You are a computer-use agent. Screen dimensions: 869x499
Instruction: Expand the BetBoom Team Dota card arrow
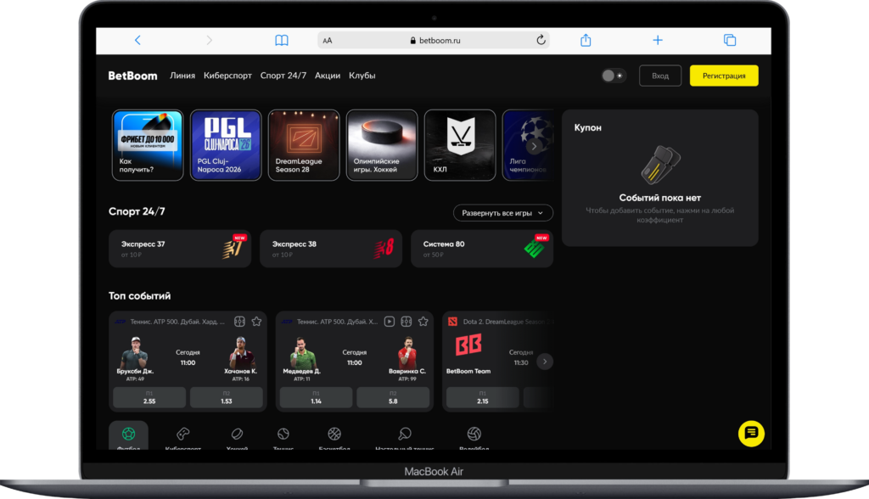[544, 362]
